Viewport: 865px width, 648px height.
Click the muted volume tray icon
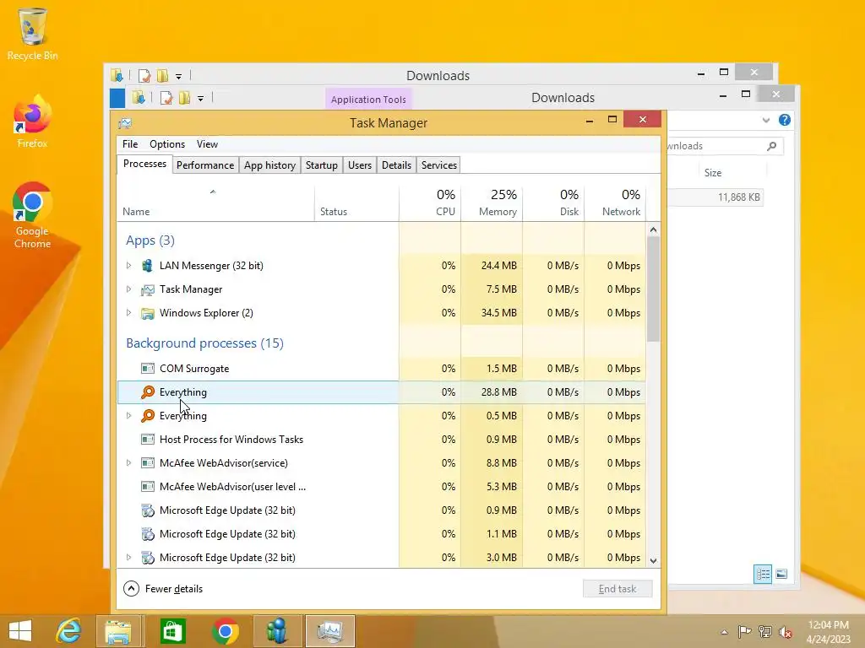tap(786, 632)
